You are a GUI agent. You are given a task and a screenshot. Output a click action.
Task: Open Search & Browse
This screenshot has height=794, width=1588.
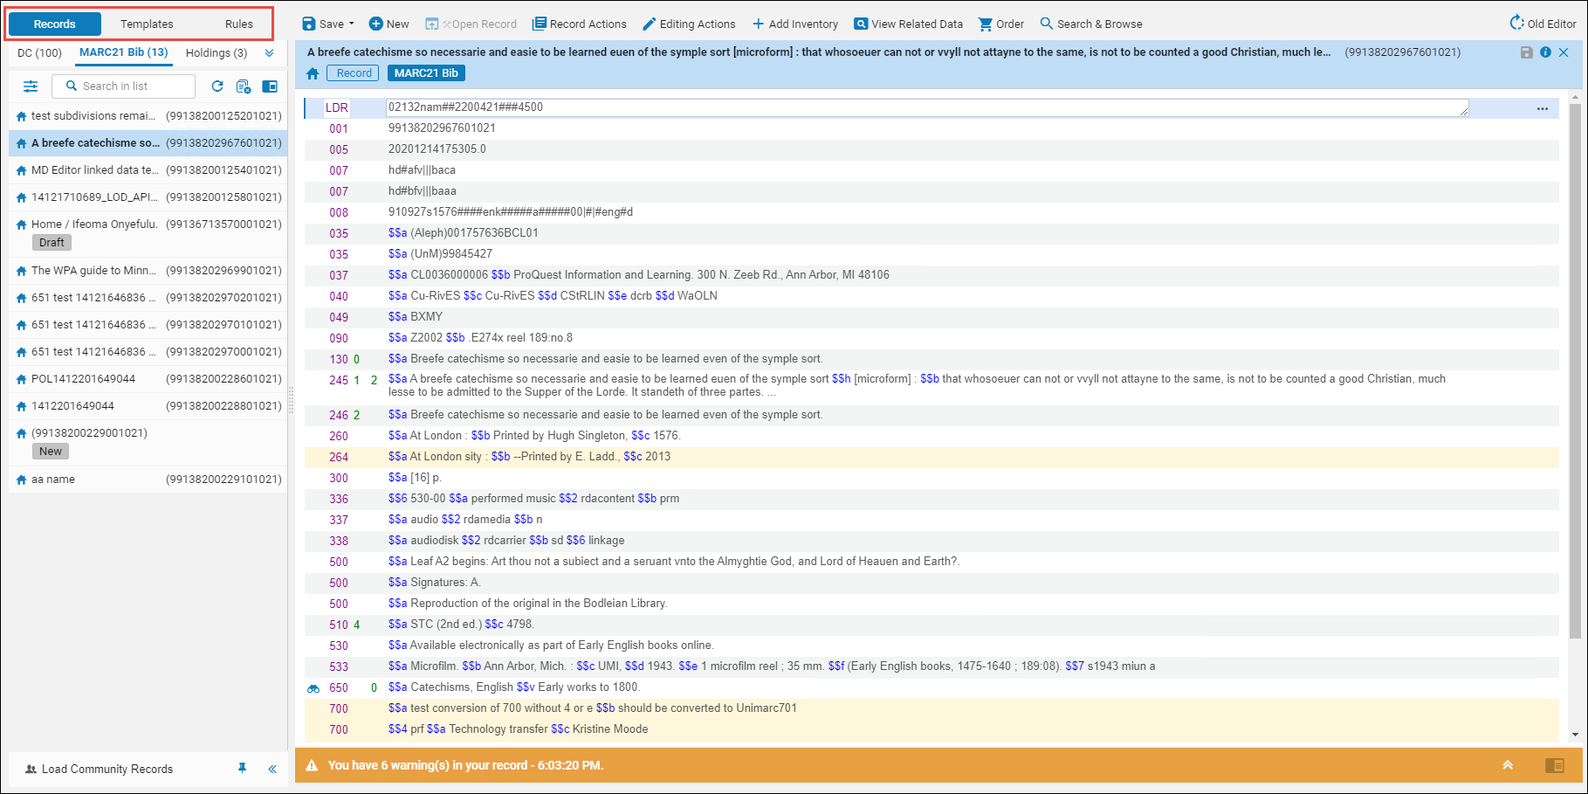click(1091, 24)
